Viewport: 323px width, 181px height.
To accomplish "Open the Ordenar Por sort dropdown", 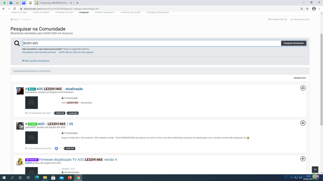I will [300, 78].
